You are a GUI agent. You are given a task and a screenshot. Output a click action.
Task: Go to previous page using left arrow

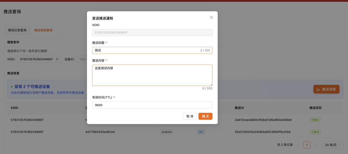[298, 145]
